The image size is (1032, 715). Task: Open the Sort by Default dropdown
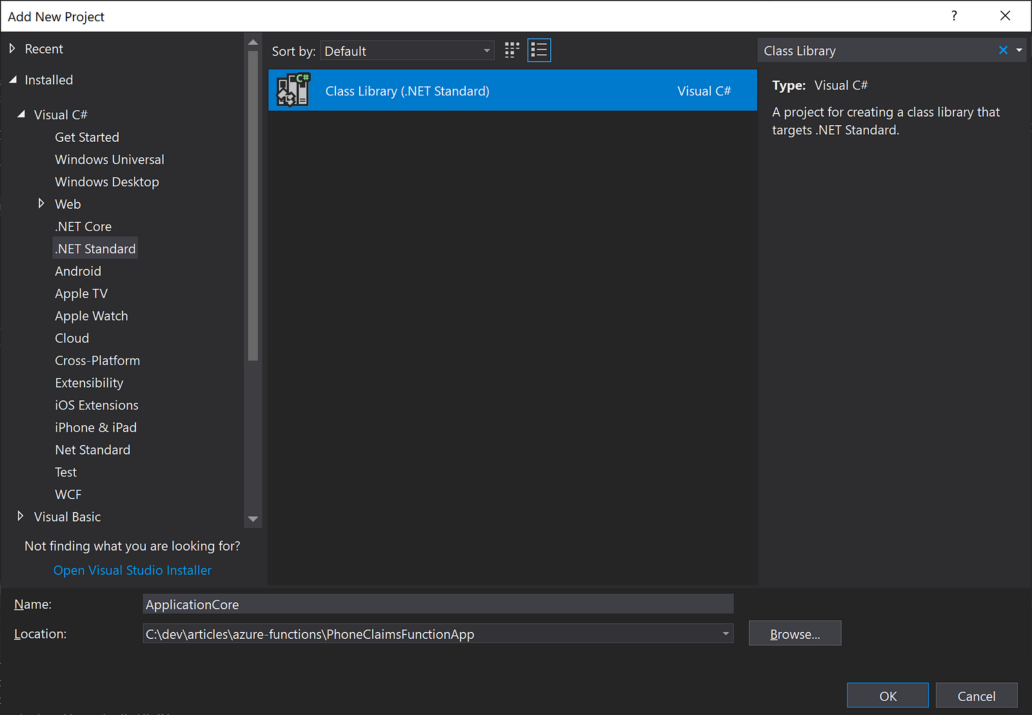[408, 51]
